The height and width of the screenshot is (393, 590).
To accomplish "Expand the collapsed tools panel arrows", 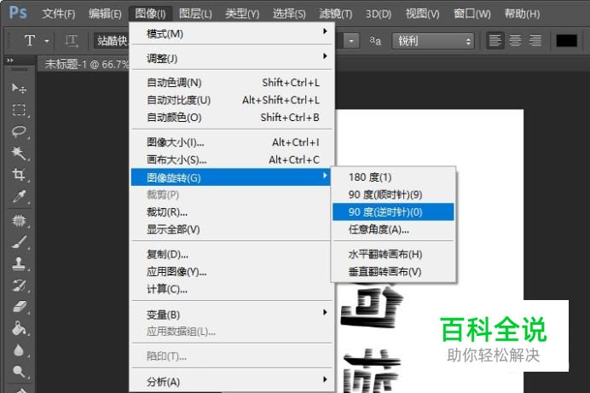I will click(x=10, y=61).
